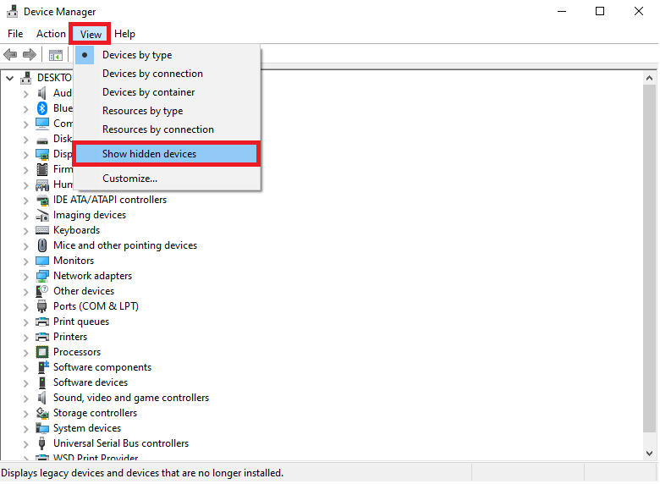Click the vertical scrollbar thumb
The width and height of the screenshot is (660, 484).
[x=649, y=258]
